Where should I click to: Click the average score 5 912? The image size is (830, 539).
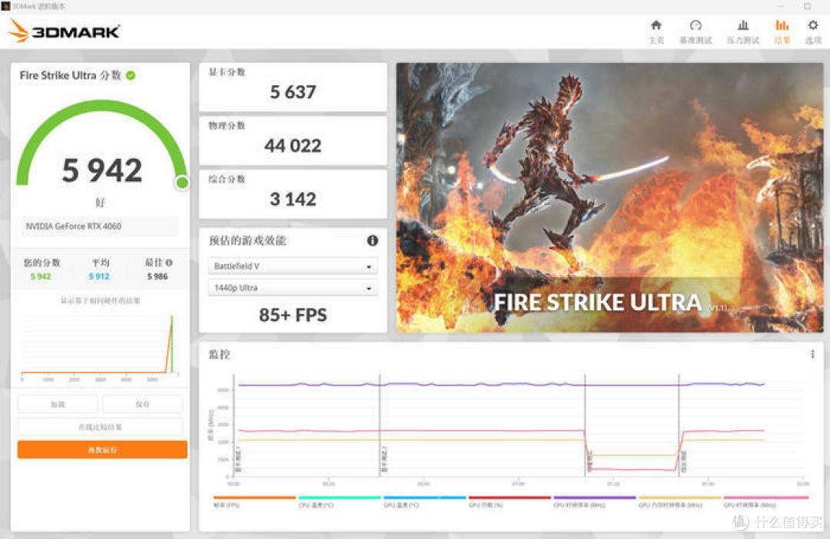point(99,276)
